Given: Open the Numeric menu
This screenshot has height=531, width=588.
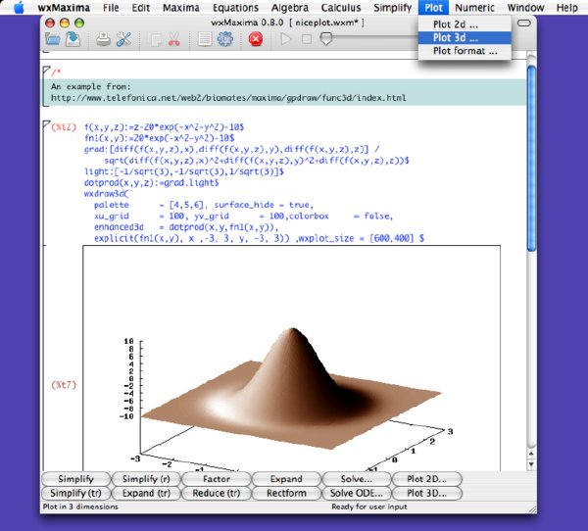Looking at the screenshot, I should click(x=474, y=8).
